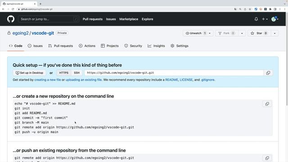Copy the repository HTTPS URL
This screenshot has width=288, height=162.
268,73
